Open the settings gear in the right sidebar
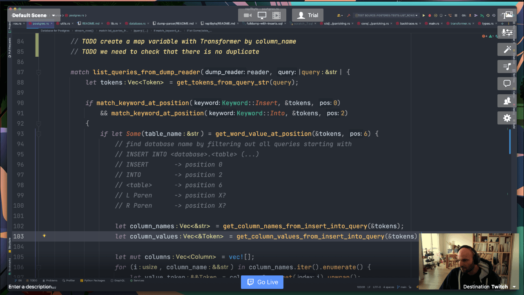This screenshot has width=524, height=295. pos(506,118)
